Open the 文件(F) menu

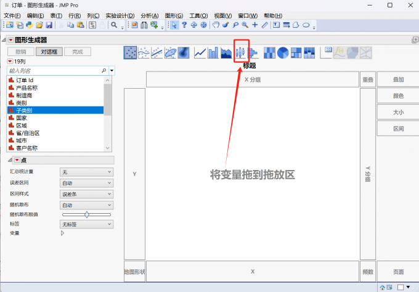click(x=12, y=16)
